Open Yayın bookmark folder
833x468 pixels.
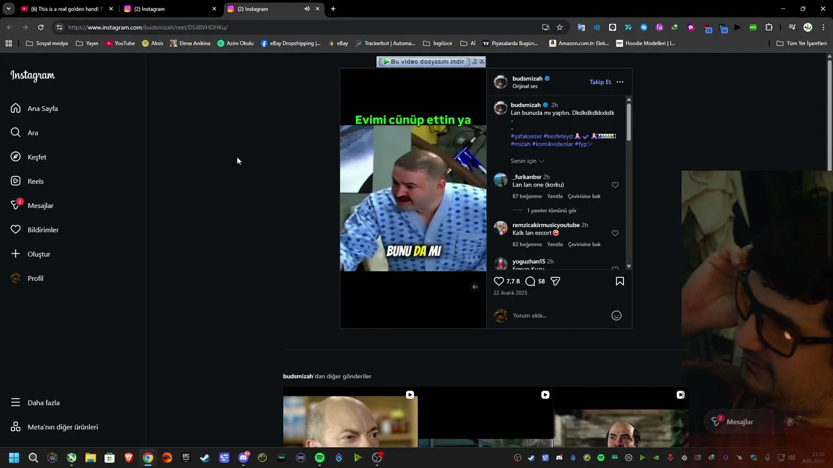coord(87,44)
